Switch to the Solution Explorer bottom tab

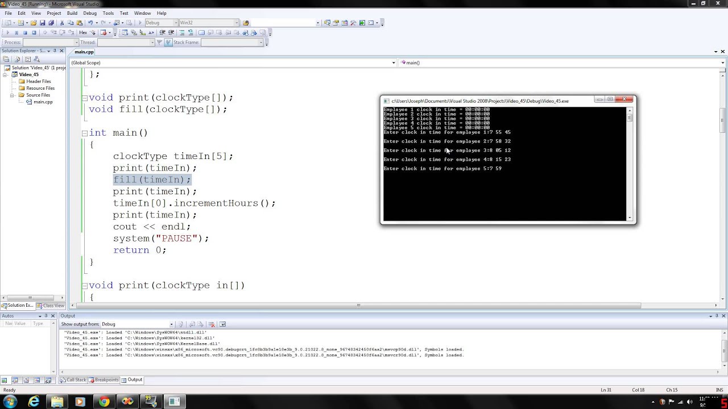tap(17, 305)
